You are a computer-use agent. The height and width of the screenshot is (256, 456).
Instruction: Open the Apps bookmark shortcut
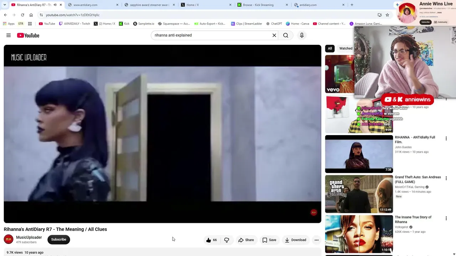[x=9, y=24]
